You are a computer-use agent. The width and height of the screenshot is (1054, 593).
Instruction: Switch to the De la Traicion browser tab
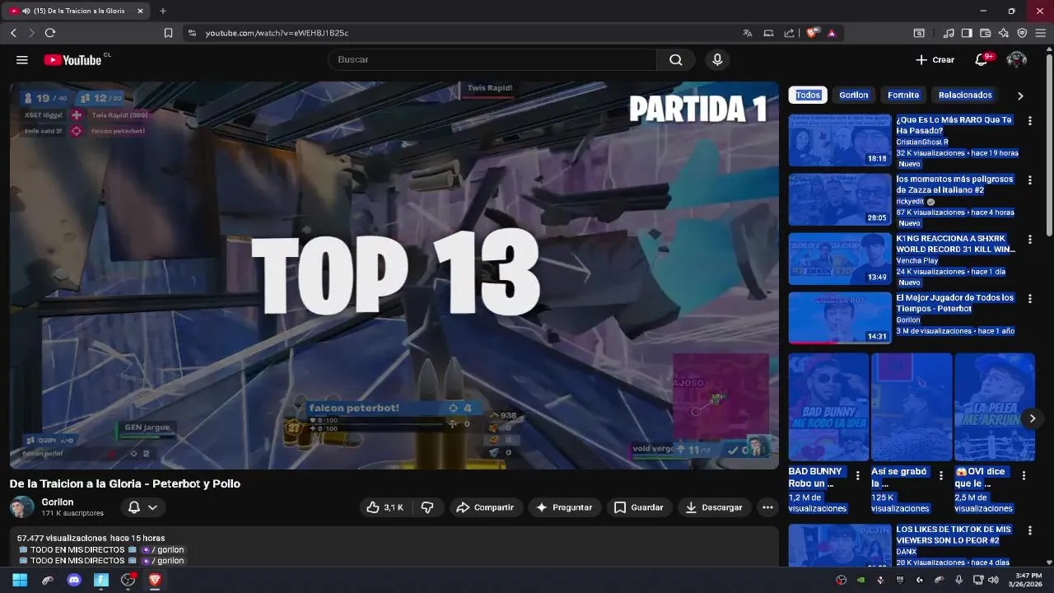pos(74,11)
